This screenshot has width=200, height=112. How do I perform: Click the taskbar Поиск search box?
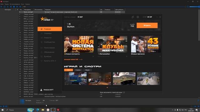(x=16, y=110)
